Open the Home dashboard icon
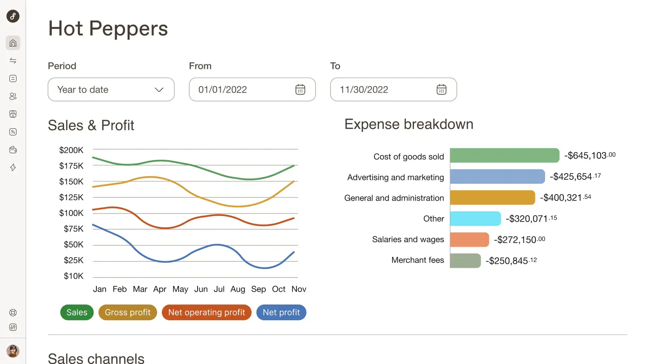The width and height of the screenshot is (648, 364). (x=13, y=43)
